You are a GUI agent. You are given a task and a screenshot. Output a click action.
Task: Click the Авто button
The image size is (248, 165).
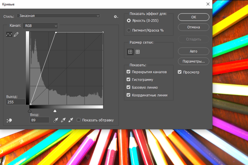[194, 51]
